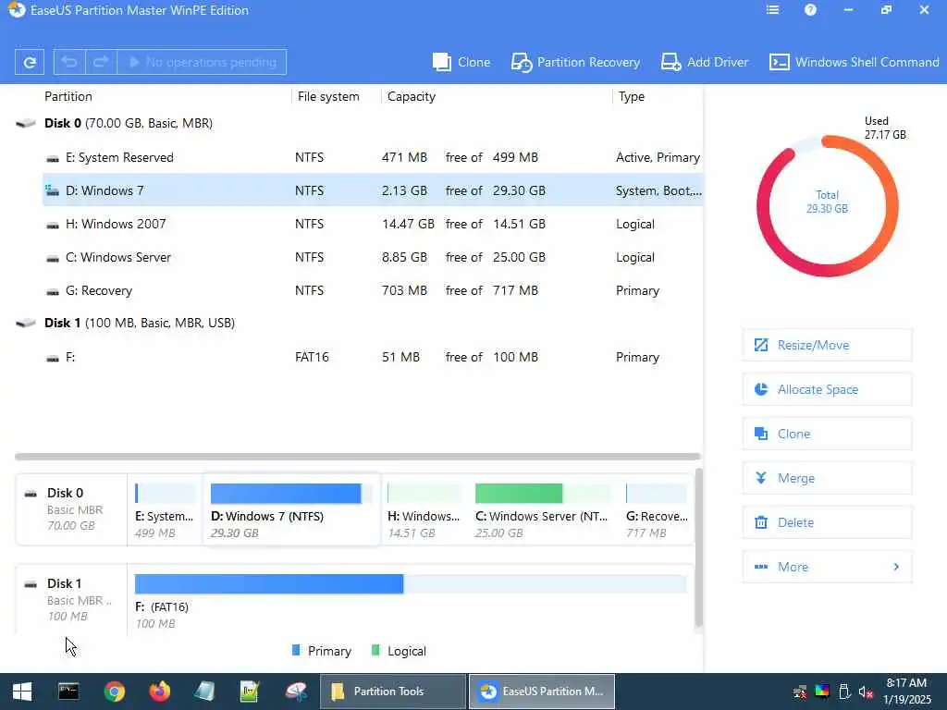Select Disk 0 row in partition list

click(358, 123)
